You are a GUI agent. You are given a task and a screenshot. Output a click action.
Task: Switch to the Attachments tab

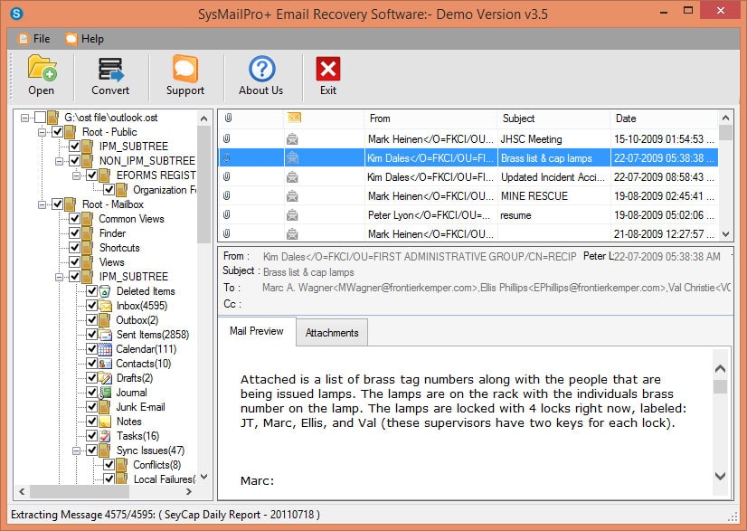pyautogui.click(x=331, y=332)
